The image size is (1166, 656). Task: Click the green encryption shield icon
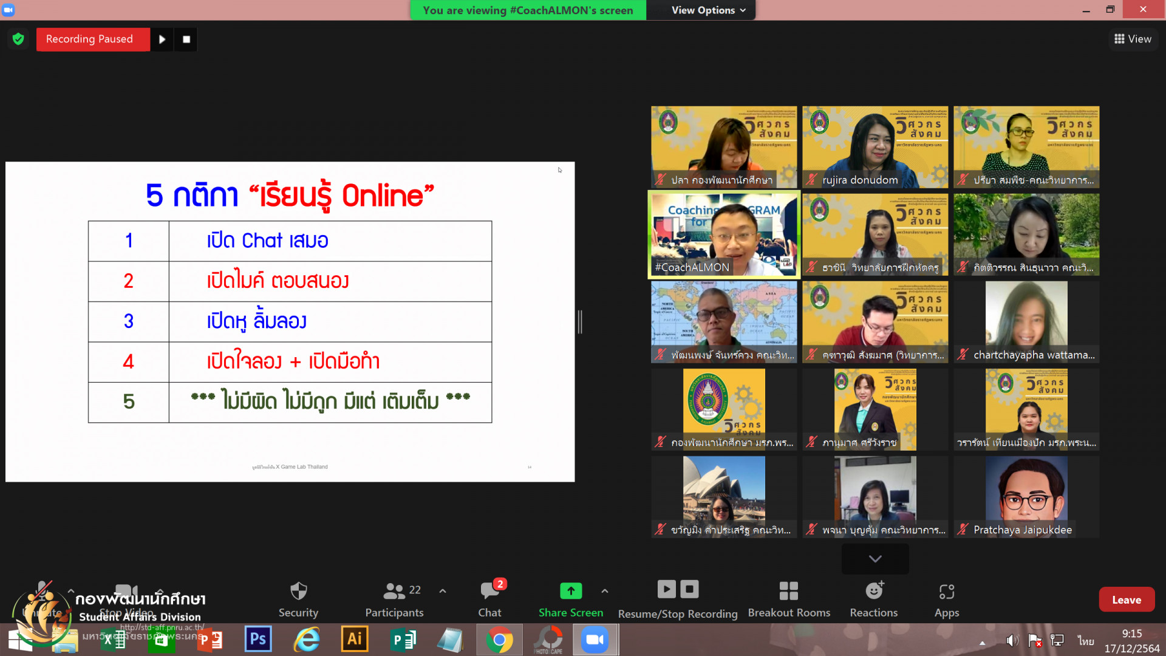(18, 39)
